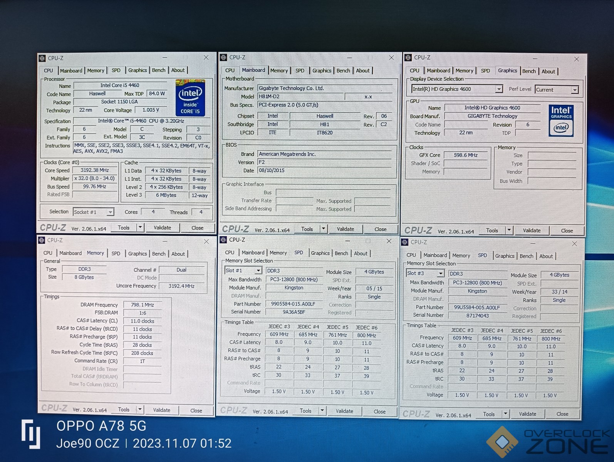Click Multiplier value x 32.0
This screenshot has width=614, height=462.
point(95,179)
